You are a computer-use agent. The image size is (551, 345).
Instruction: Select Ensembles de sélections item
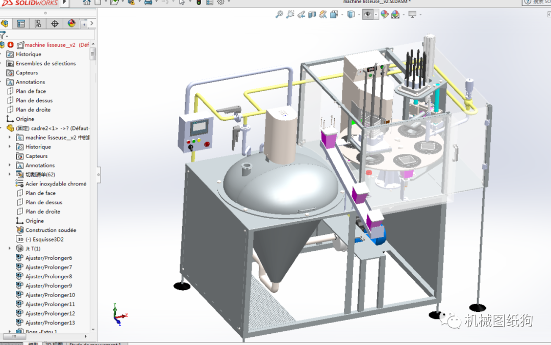[x=46, y=64]
